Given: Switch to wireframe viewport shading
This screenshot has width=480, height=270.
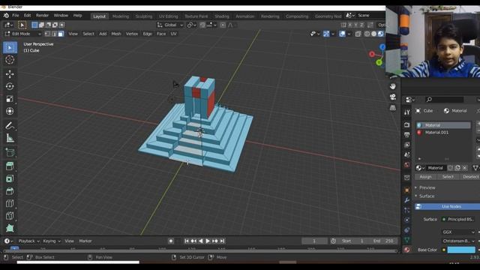Looking at the screenshot, I should point(367,34).
